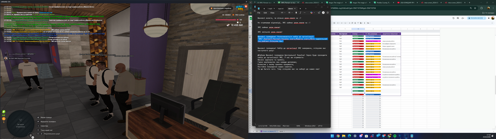This screenshot has width=496, height=139.
Task: Open the Chrome profile avatar
Action: point(488,8)
